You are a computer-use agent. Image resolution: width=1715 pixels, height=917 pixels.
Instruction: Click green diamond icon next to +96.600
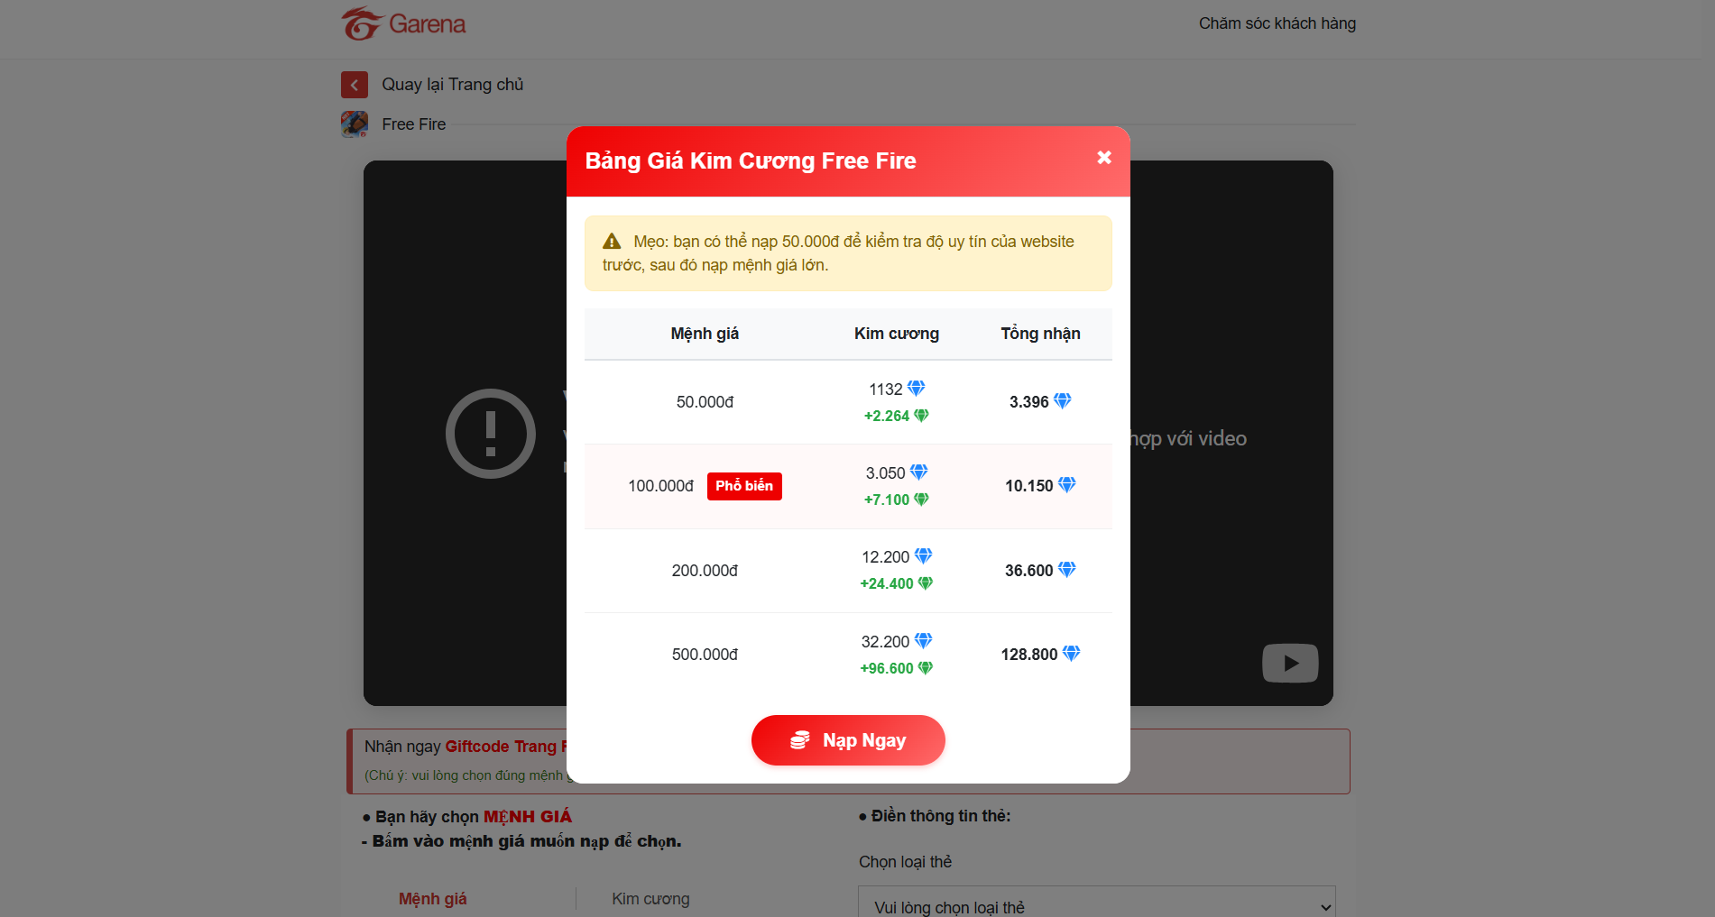[x=926, y=668]
